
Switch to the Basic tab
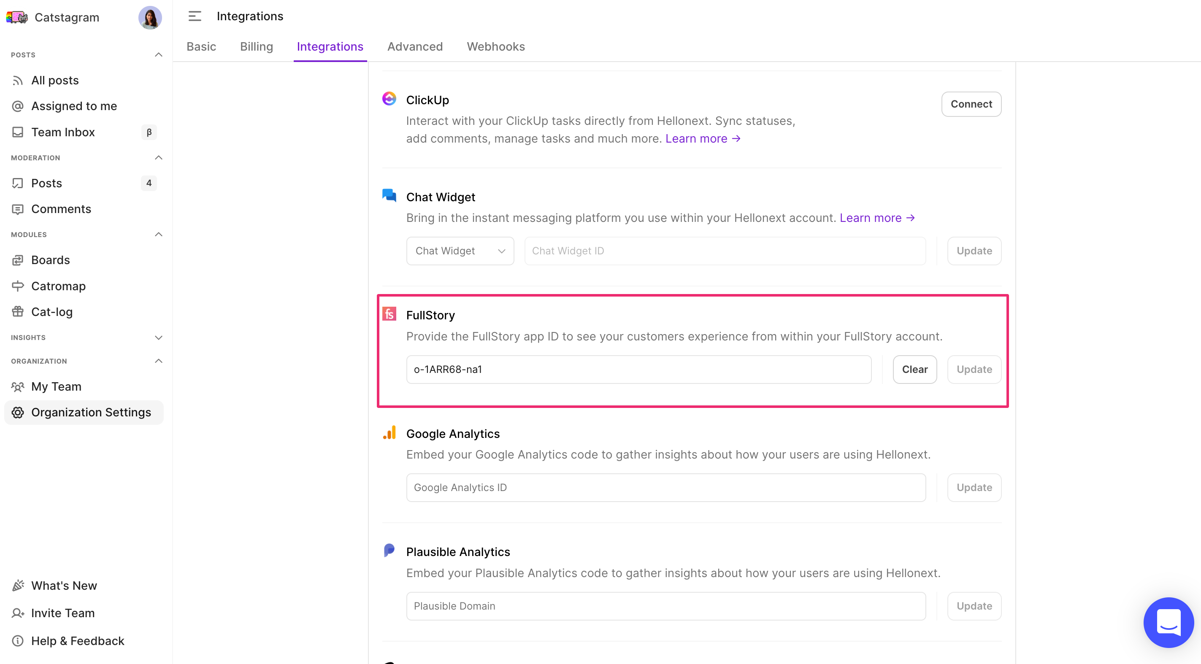[x=201, y=46]
